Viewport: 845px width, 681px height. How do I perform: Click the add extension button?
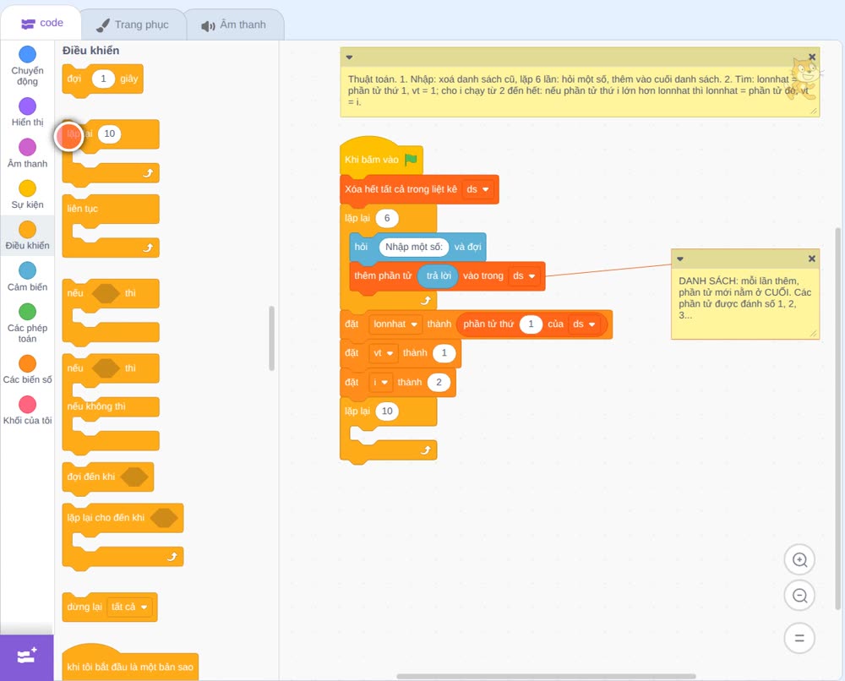coord(27,657)
